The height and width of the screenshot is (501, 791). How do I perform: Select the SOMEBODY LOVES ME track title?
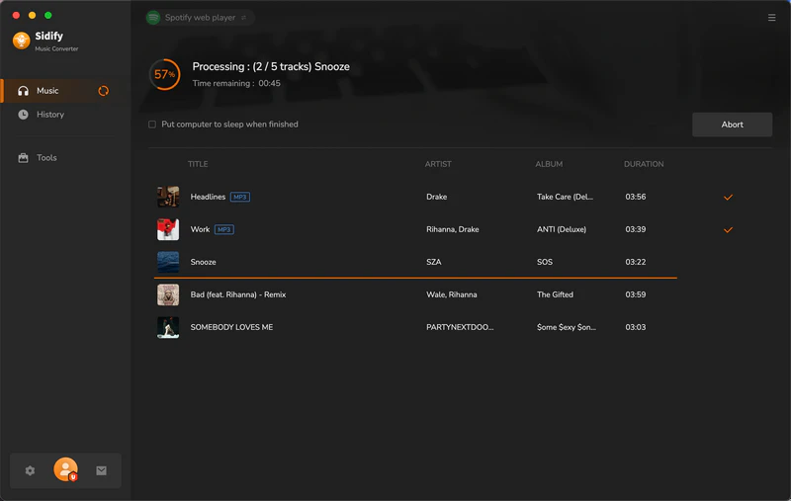pos(231,327)
